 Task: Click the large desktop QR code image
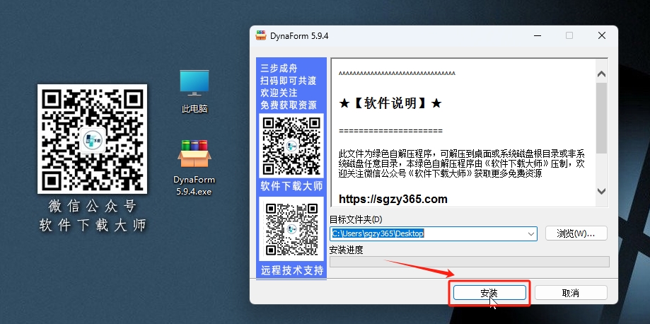point(92,139)
